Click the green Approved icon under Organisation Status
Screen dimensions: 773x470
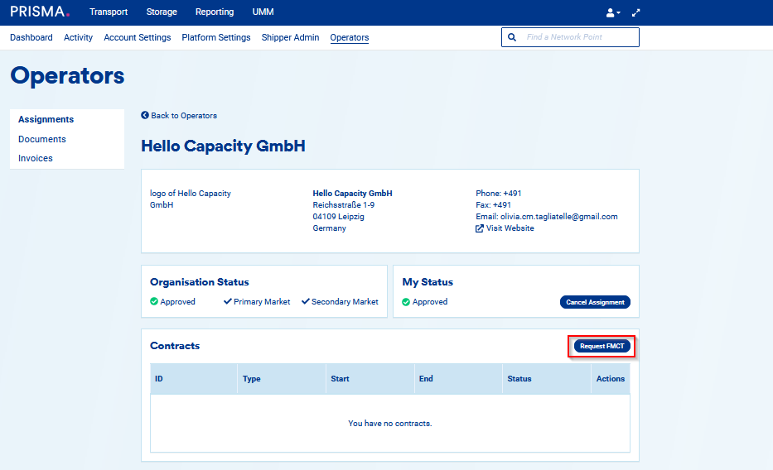coord(154,301)
